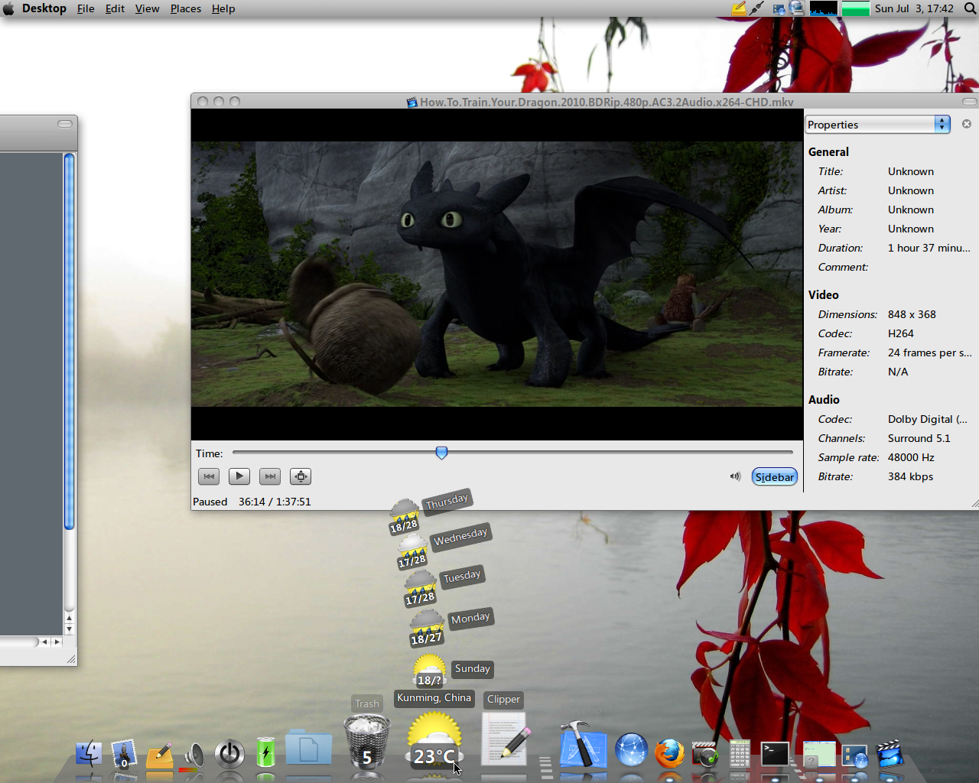Click the 'H264' codec value
The image size is (979, 783).
(900, 333)
